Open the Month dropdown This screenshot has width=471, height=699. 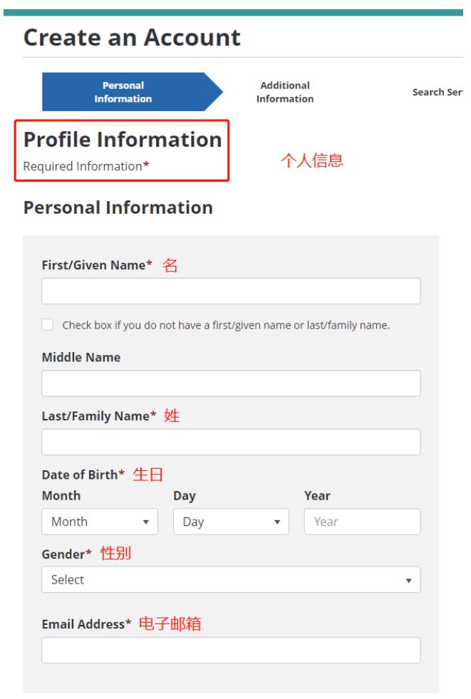click(100, 522)
